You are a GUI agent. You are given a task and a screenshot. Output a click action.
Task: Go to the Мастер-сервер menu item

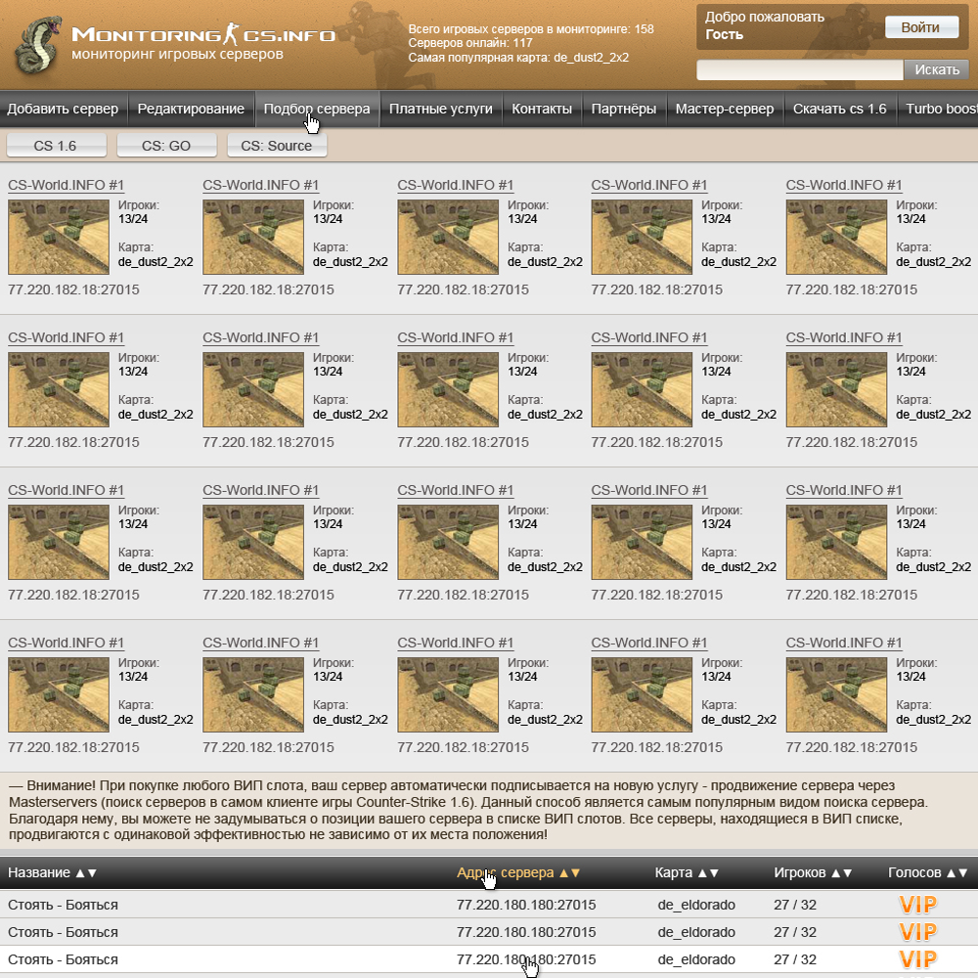point(724,109)
